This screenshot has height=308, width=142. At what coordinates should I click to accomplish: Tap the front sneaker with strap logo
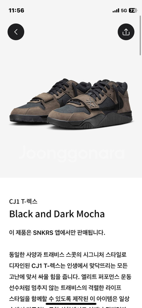tap(90, 104)
